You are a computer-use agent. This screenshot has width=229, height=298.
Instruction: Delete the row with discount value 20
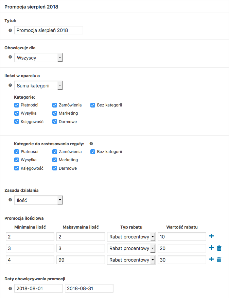pos(219,248)
